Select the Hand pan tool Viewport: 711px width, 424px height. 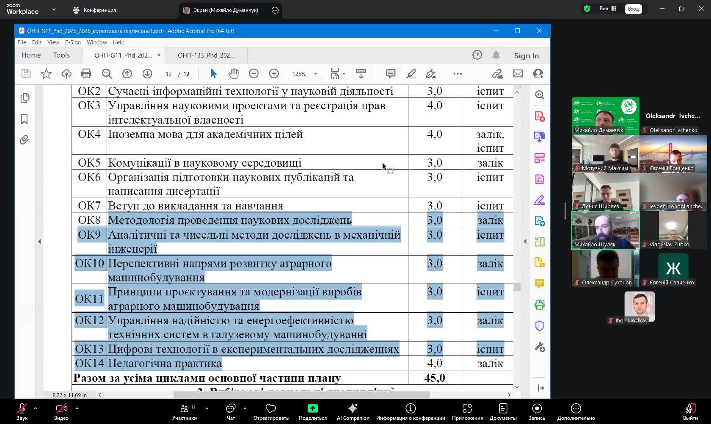(x=234, y=74)
